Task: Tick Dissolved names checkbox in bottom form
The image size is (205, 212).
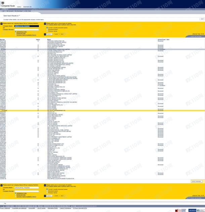Action: pos(47,191)
